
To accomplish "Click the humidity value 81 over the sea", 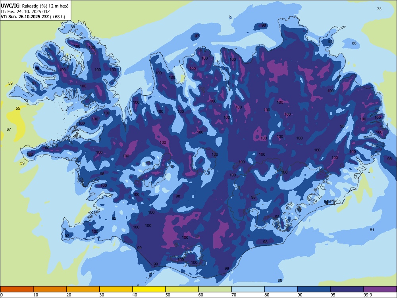I will point(372,230).
